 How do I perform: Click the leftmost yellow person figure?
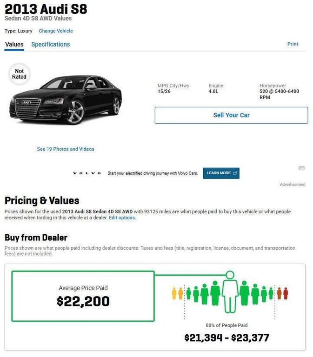click(x=174, y=293)
